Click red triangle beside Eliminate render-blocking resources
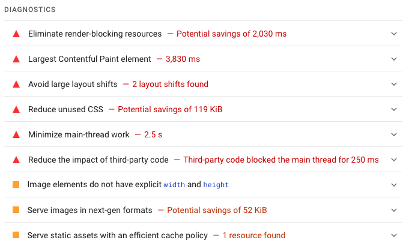Viewport: 409px width, 246px height. pos(16,34)
